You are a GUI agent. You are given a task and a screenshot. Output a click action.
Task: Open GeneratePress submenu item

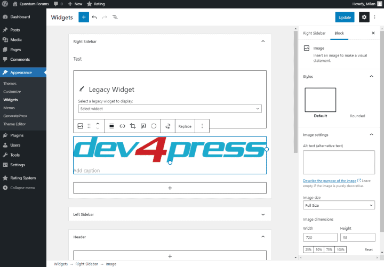pos(15,116)
